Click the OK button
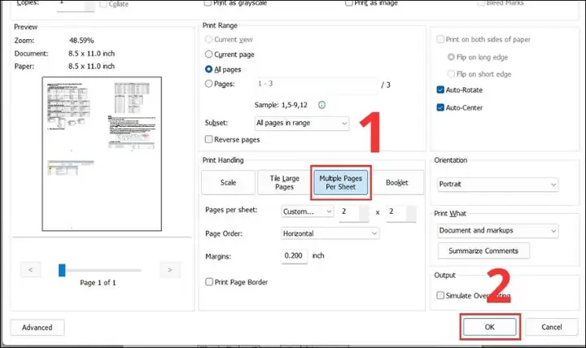The image size is (586, 348). 490,327
